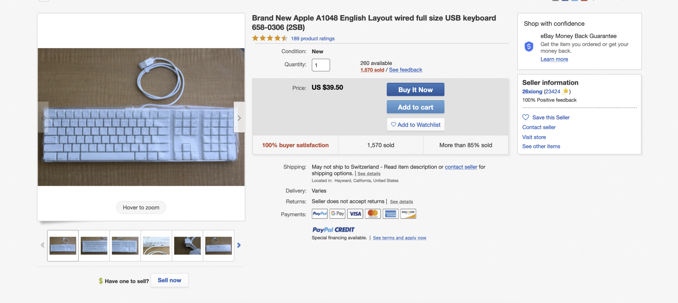Click the heart icon beside Save this Seller
Image resolution: width=678 pixels, height=303 pixels.
point(526,117)
